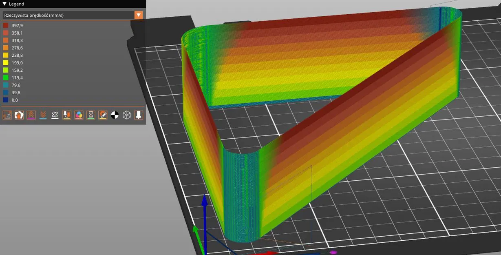The image size is (501, 255).
Task: Click the custom G-code pencil icon
Action: [x=103, y=115]
